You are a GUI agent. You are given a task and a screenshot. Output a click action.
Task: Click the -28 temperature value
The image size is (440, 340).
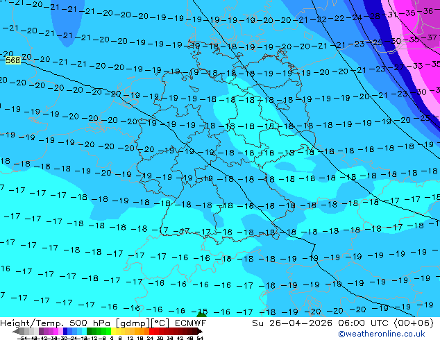(x=373, y=16)
